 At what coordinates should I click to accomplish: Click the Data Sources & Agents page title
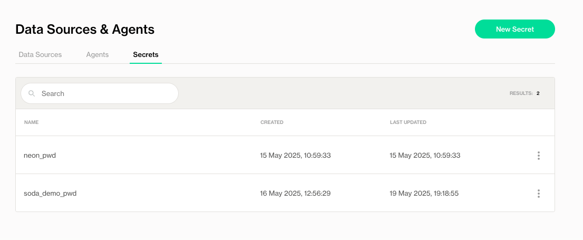click(x=85, y=30)
